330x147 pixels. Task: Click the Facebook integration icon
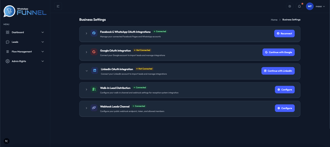point(94,33)
